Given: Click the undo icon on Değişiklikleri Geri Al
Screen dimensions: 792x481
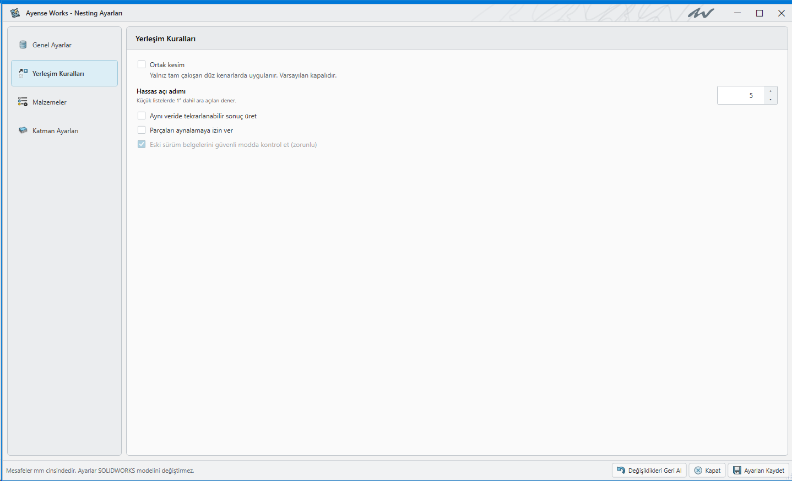Looking at the screenshot, I should click(x=621, y=470).
